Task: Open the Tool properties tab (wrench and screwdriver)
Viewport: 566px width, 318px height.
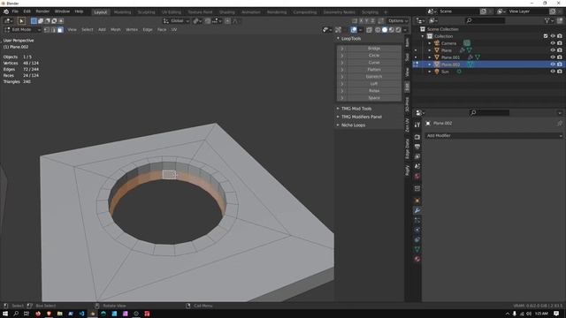Action: [x=417, y=125]
